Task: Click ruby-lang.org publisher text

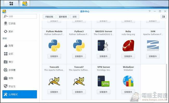Action: click(128, 35)
